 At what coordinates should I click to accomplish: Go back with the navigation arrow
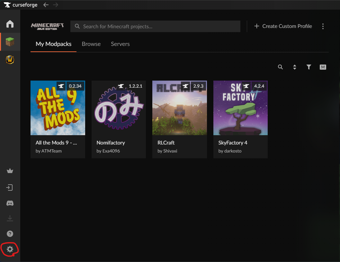46,5
